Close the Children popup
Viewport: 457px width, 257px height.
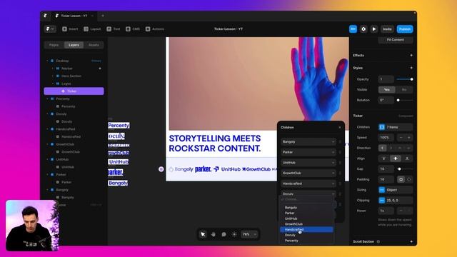[340, 127]
